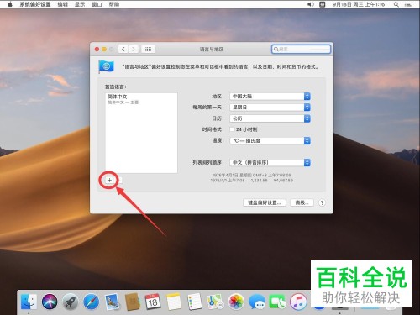Open the Maps icon in dock
420x315 pixels.
pos(215,302)
